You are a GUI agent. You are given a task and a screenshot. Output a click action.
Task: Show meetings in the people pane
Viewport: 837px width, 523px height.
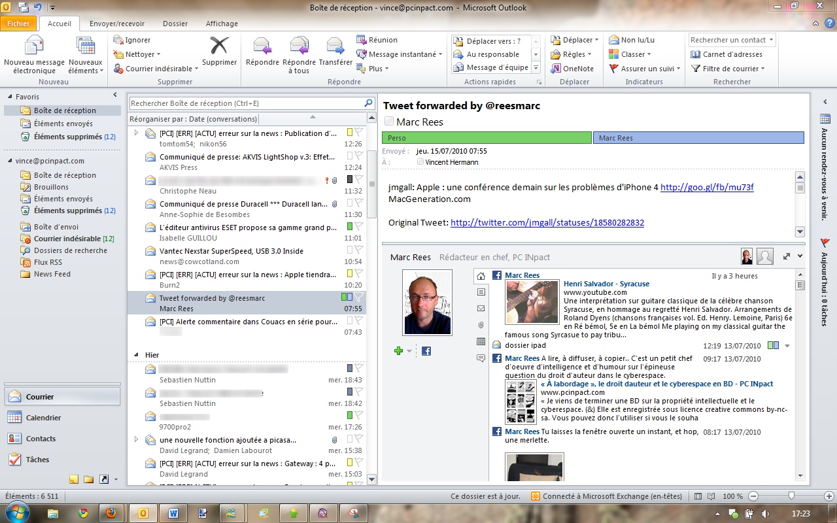coord(481,341)
